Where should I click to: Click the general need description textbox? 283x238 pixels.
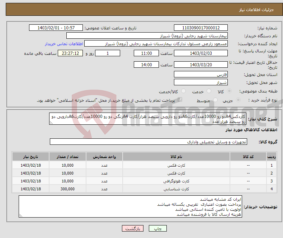[x=148, y=119]
